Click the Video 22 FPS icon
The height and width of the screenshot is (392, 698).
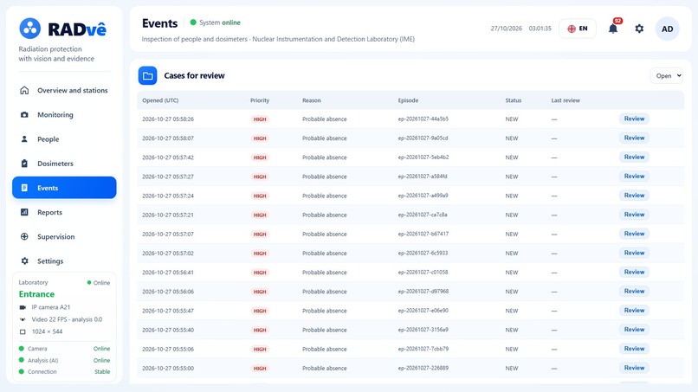[x=23, y=319]
